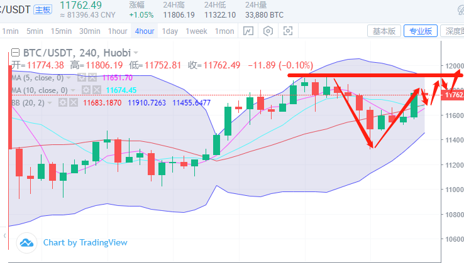Open the 深度图 depth chart view

(x=453, y=31)
